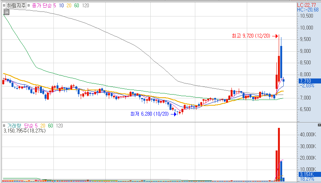This screenshot has width=321, height=183.
Task: Click the tallest red volume bar
Action: click(279, 154)
